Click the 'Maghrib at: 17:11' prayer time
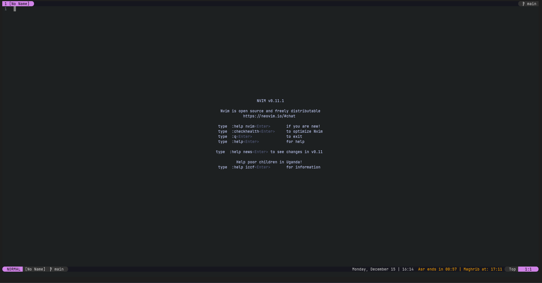The image size is (542, 283). pos(483,269)
